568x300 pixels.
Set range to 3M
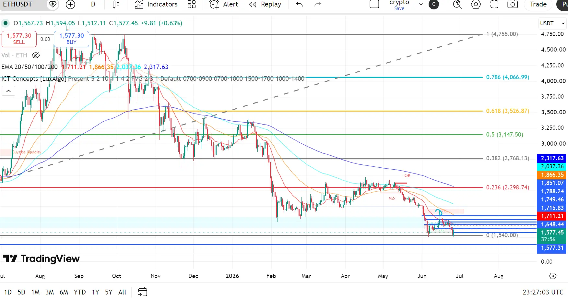[x=50, y=292]
